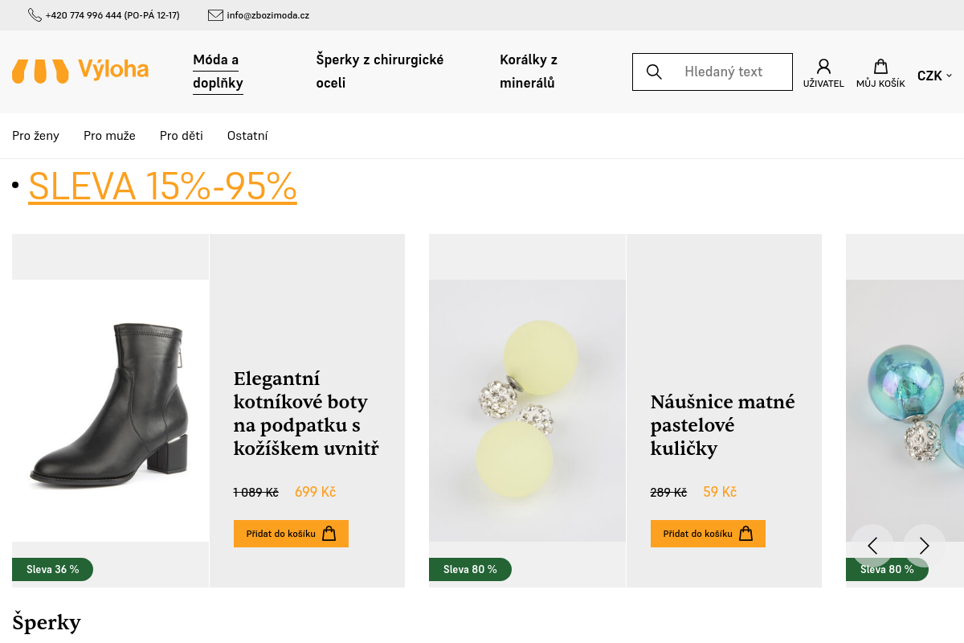Open the SLEVA 15%-95% link
The width and height of the screenshot is (964, 643).
tap(162, 186)
